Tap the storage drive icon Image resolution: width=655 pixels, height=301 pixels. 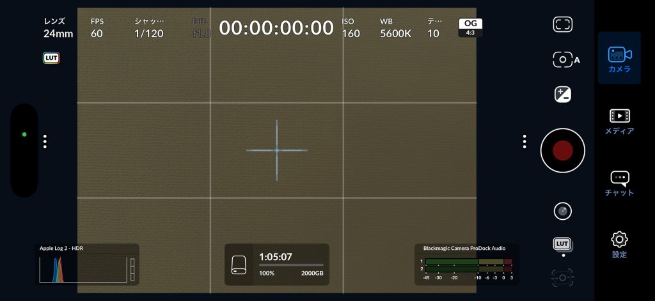tap(240, 264)
